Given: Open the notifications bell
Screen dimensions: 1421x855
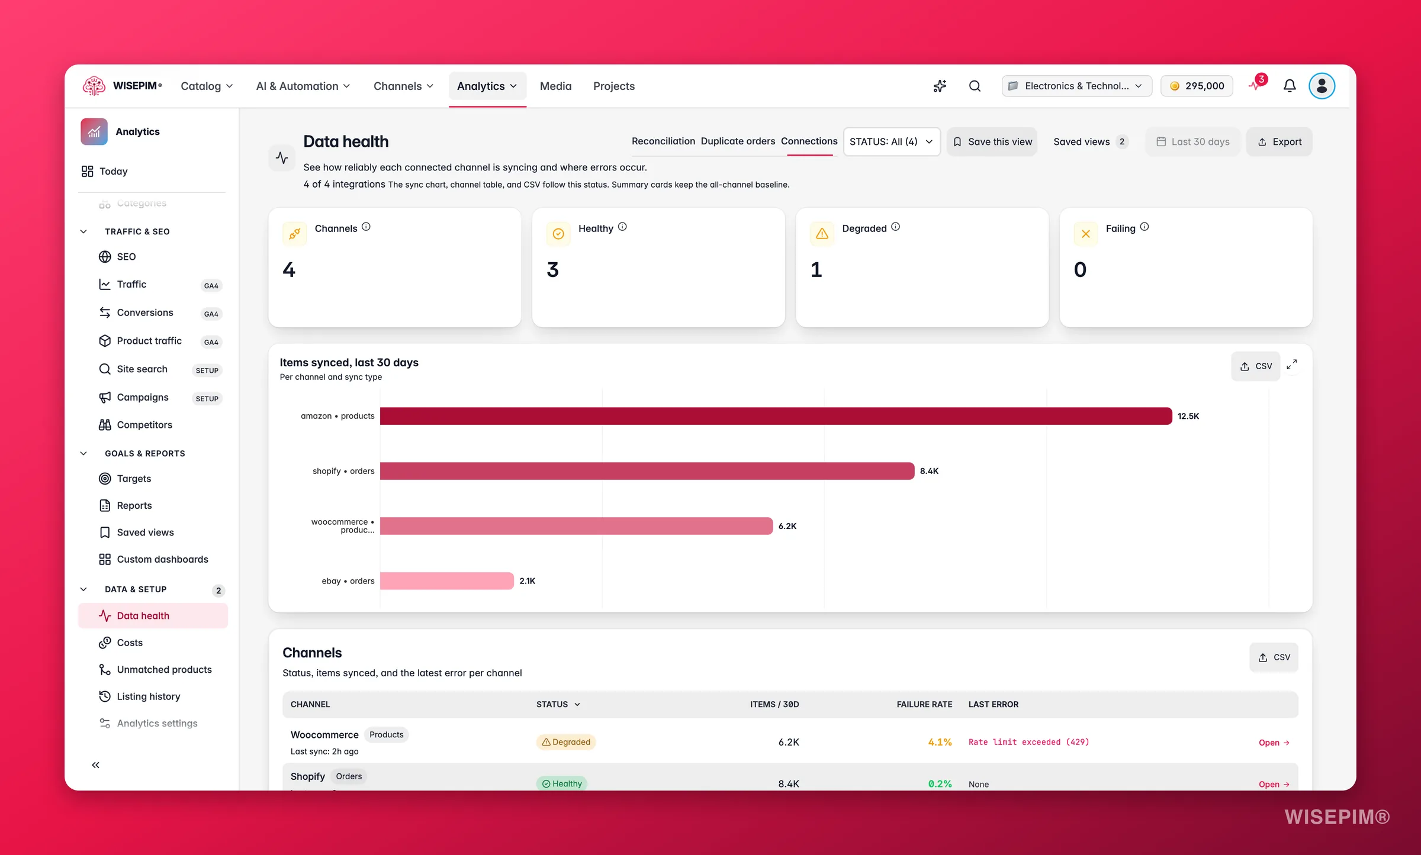Looking at the screenshot, I should pos(1290,86).
